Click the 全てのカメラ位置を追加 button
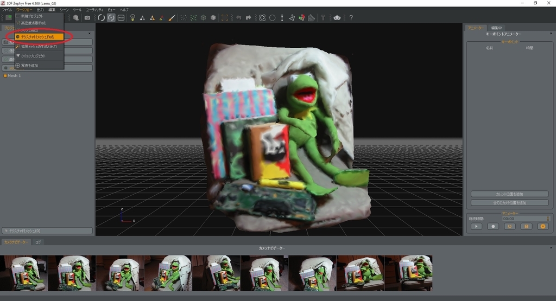 pos(509,203)
